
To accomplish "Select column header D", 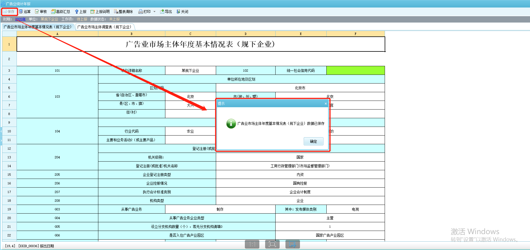I will pyautogui.click(x=245, y=34).
